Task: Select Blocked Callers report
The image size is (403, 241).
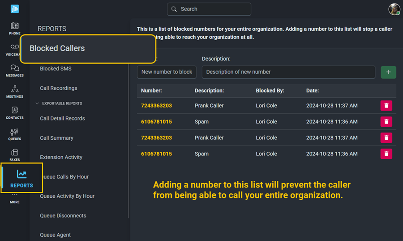Action: [x=57, y=48]
